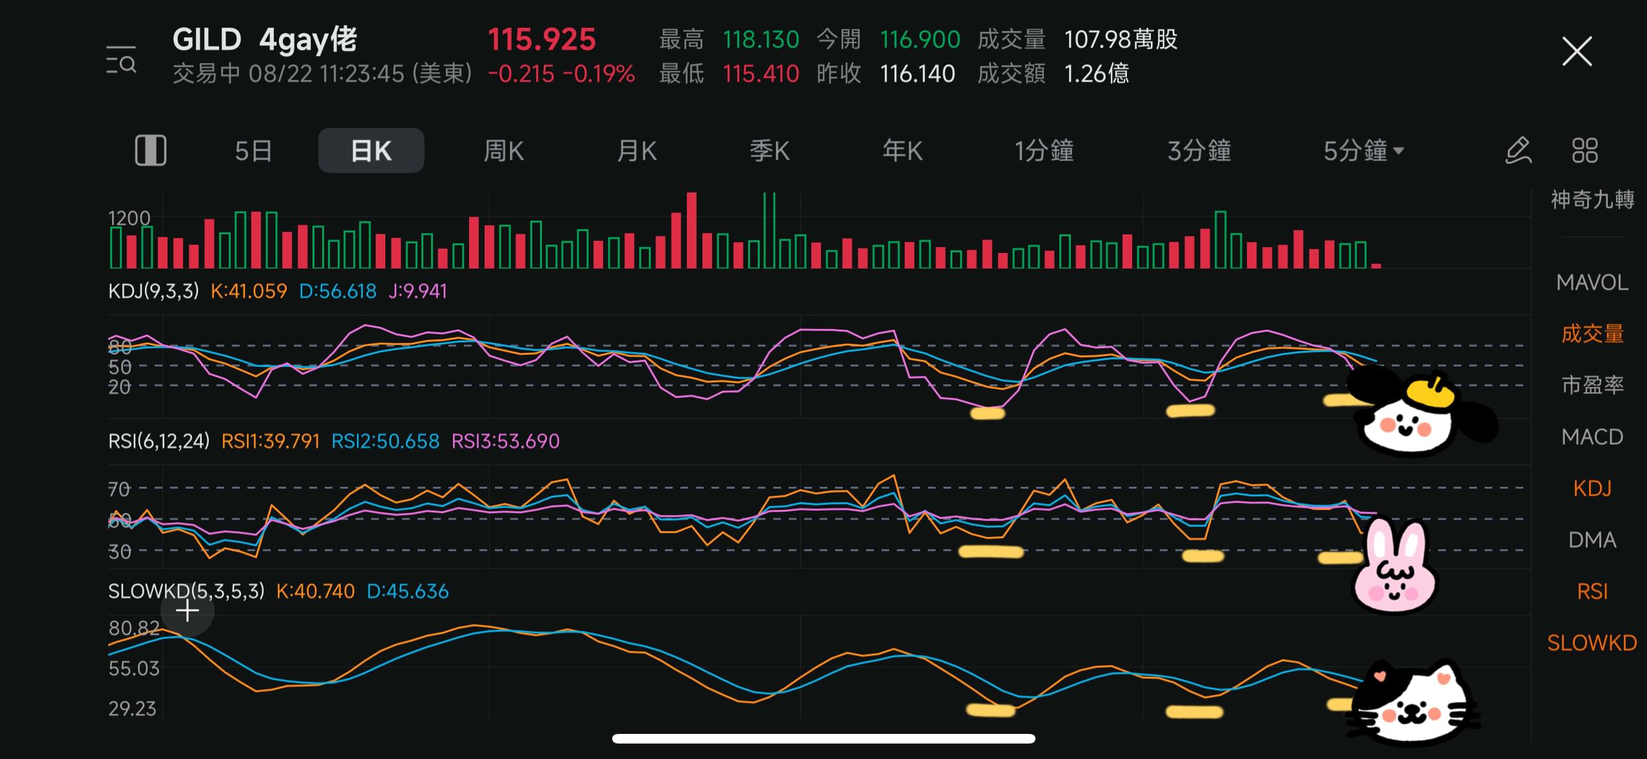Toggle the 成交量 indicator
Screen dimensions: 1647x759
(x=1592, y=333)
